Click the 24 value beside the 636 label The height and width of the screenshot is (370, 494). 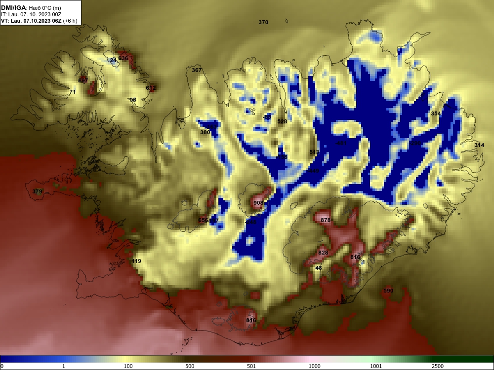point(113,60)
